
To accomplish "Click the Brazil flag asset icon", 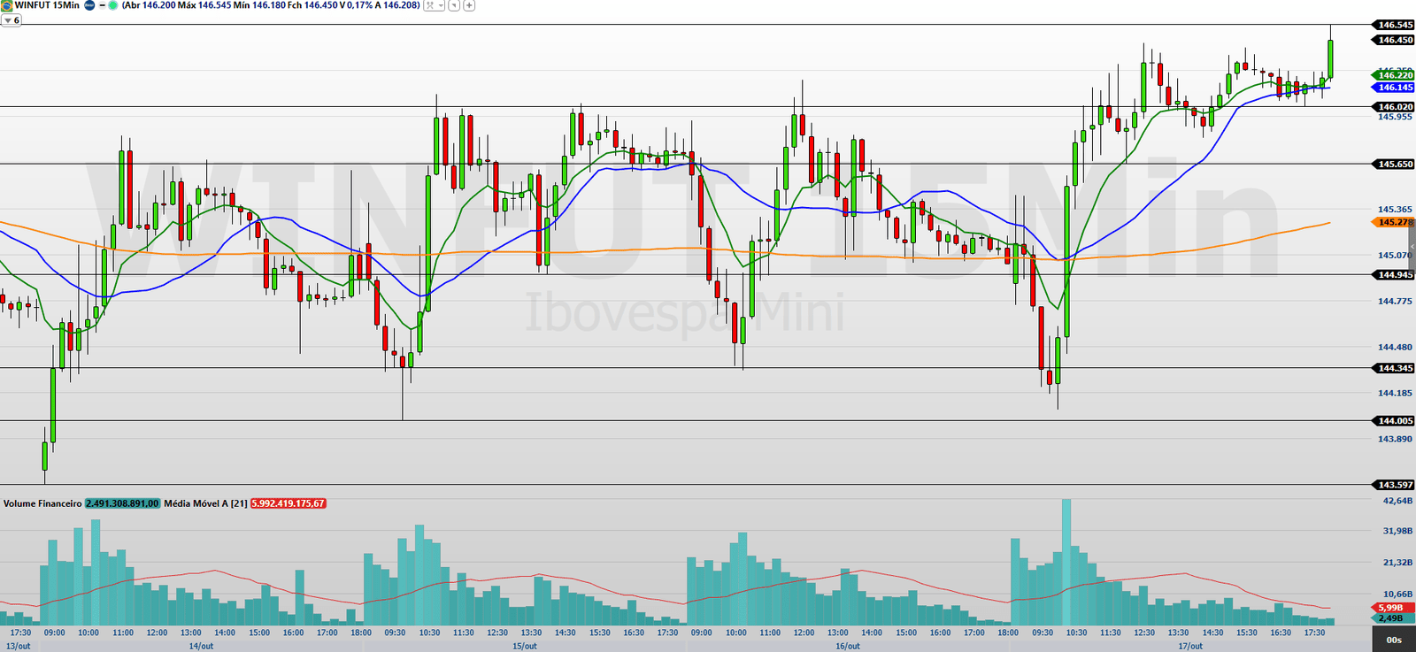I will (7, 5).
